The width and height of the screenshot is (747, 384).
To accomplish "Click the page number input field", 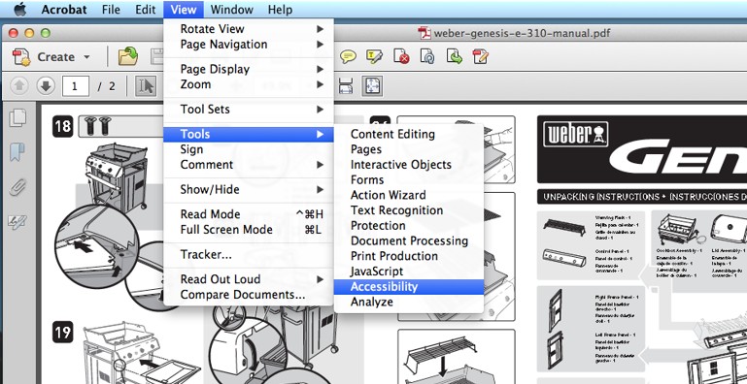I will tap(75, 86).
